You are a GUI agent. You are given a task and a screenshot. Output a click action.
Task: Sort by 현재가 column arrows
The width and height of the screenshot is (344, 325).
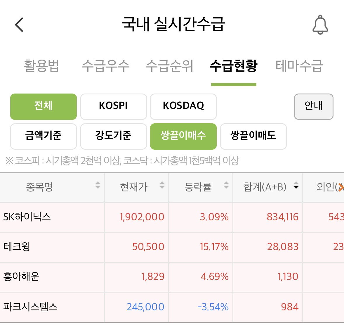point(162,185)
